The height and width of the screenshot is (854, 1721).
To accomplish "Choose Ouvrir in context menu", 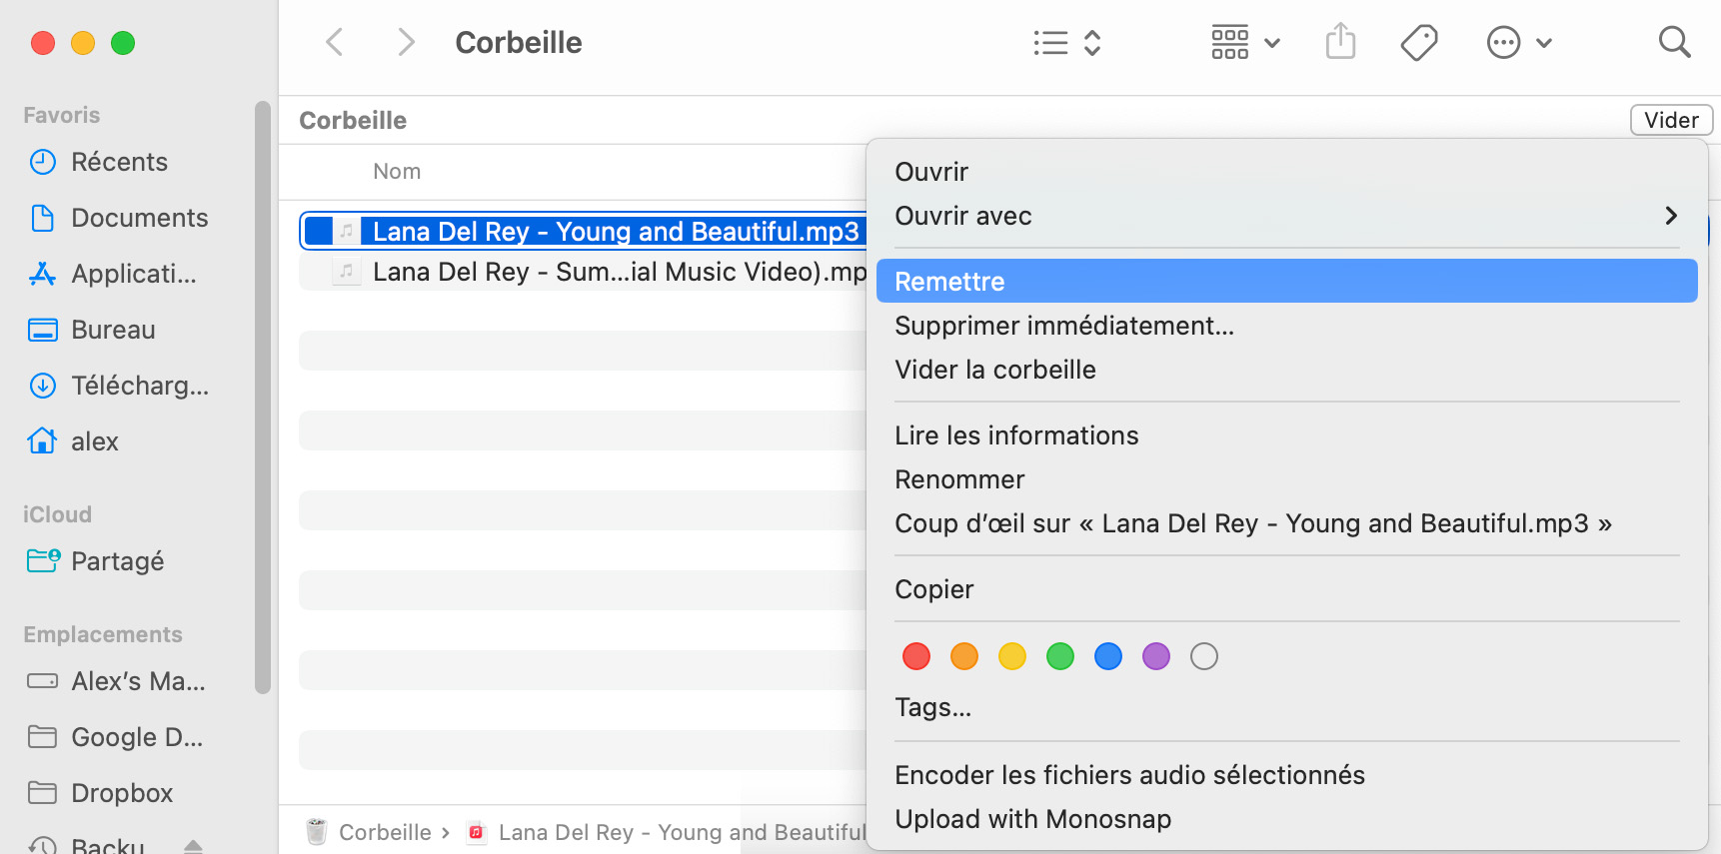I will [1287, 172].
